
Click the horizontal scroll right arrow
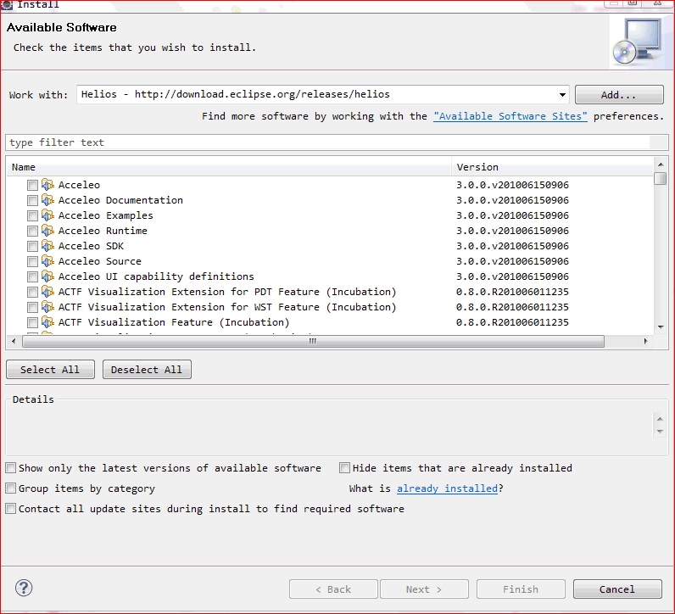(x=645, y=342)
